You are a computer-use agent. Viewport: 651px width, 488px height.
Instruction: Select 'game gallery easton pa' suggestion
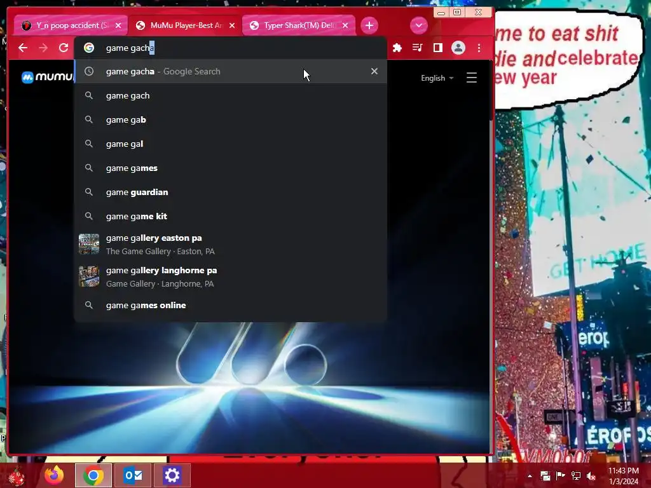coord(230,245)
